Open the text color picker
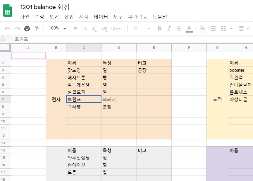 point(189,28)
